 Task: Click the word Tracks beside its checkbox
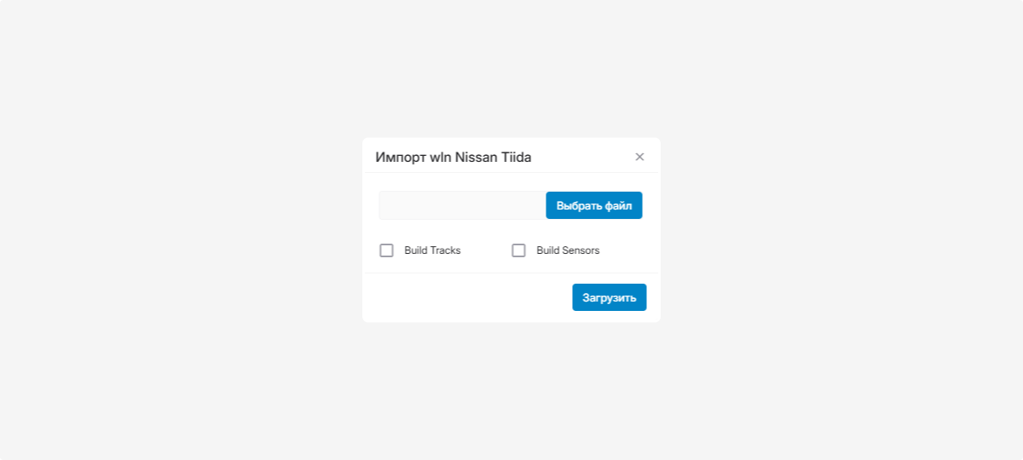click(x=445, y=250)
